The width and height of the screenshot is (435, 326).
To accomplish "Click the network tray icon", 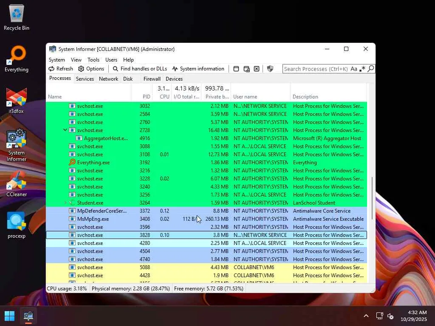I will 379,316.
